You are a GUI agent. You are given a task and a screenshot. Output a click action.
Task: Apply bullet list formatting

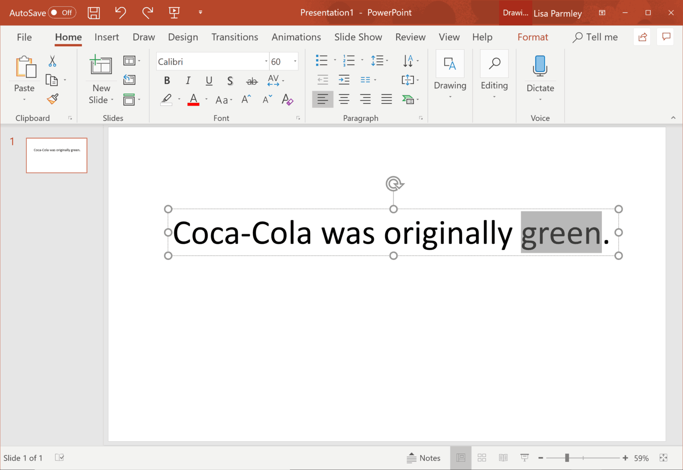point(322,60)
